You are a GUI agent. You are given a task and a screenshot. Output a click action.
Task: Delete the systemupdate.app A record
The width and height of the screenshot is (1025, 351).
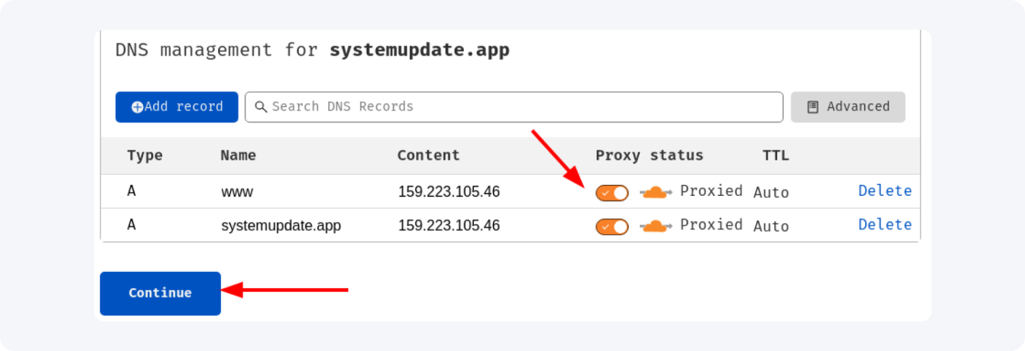point(884,225)
